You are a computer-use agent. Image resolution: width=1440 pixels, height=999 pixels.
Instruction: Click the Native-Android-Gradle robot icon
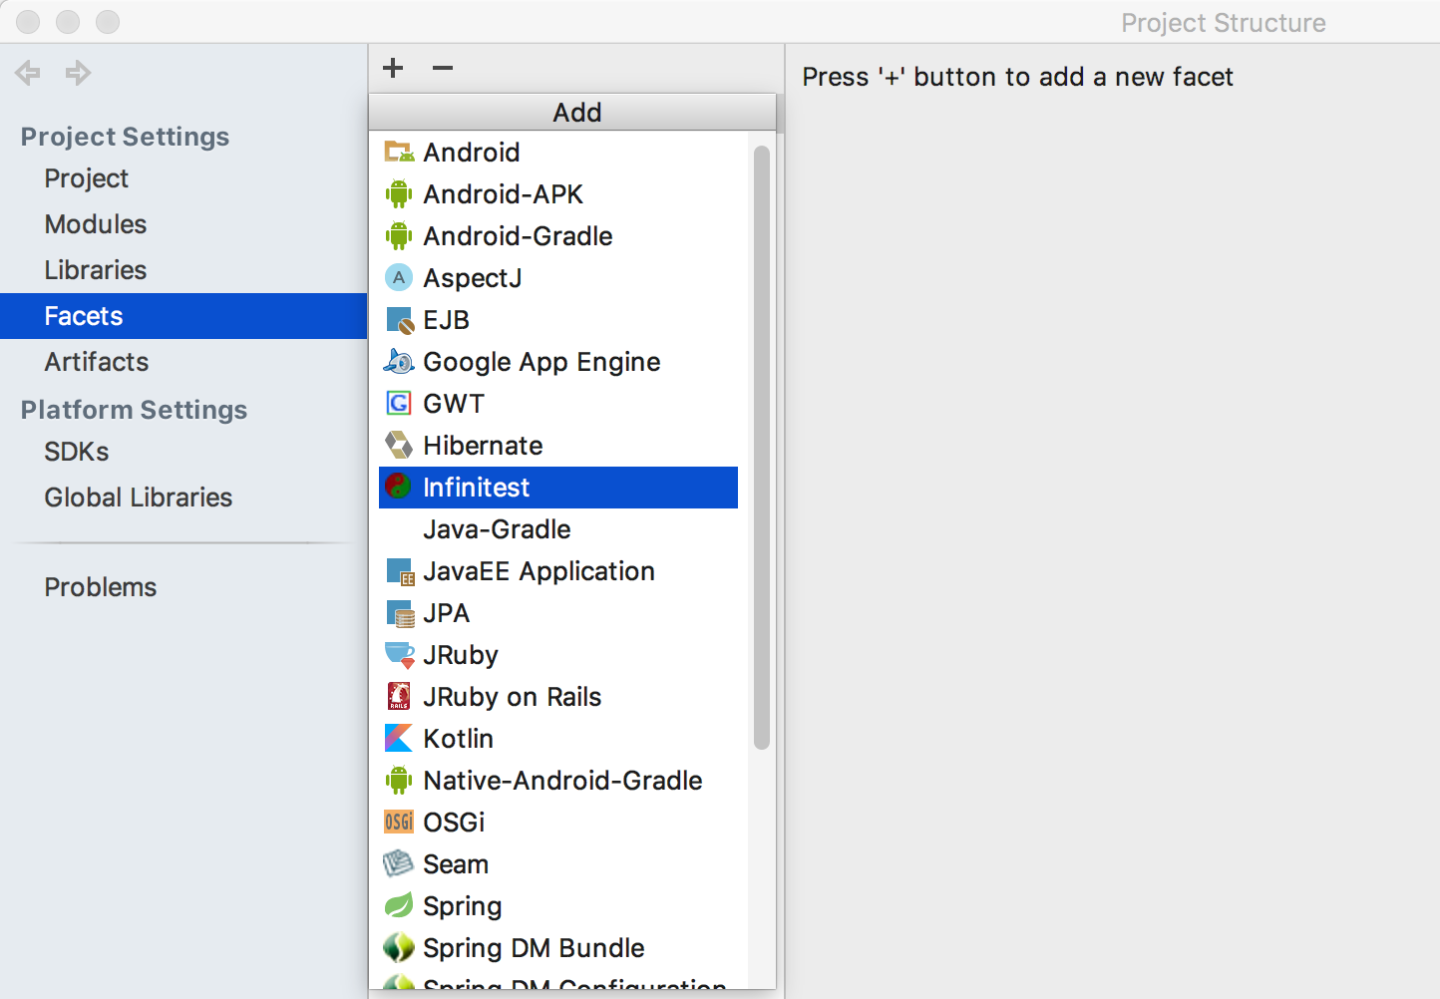(399, 780)
